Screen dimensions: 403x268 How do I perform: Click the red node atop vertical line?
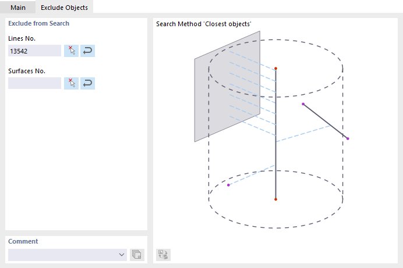(x=276, y=69)
